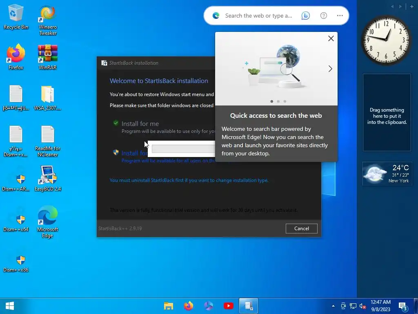Select the second carousel dot in popup

point(278,101)
